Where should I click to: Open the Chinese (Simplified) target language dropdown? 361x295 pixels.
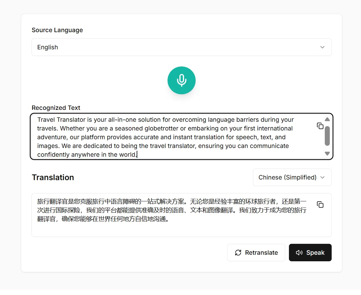(x=292, y=177)
